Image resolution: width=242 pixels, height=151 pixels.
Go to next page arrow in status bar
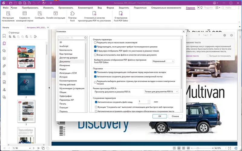point(34,148)
